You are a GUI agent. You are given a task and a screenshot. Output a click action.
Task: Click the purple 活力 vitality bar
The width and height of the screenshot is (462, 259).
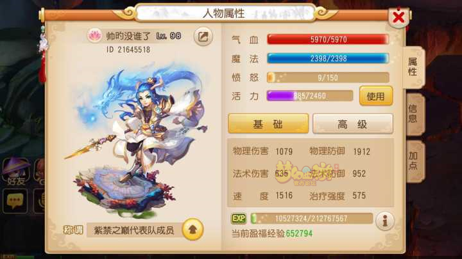click(310, 96)
